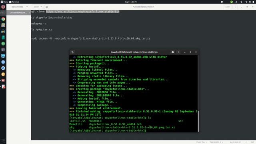This screenshot has width=256, height=144.
Task: Click "skypeforlinux_8.51.0.92_amd64.deb" in the ls output
Action: (x=115, y=124)
